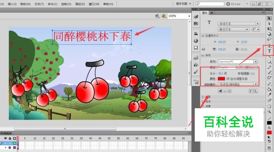
Task: Open the text orientation dropdown
Action: 255,29
